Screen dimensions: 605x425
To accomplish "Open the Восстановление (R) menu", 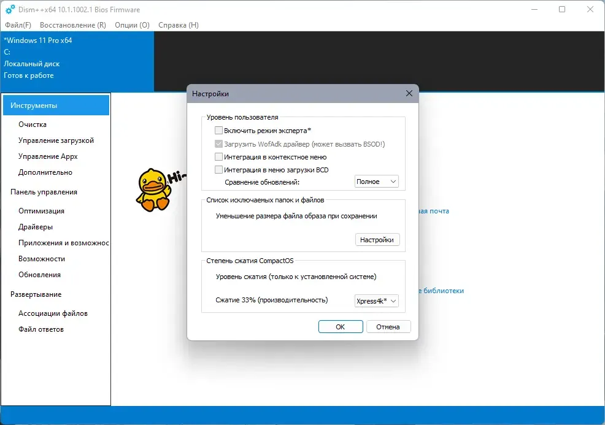I will click(73, 25).
